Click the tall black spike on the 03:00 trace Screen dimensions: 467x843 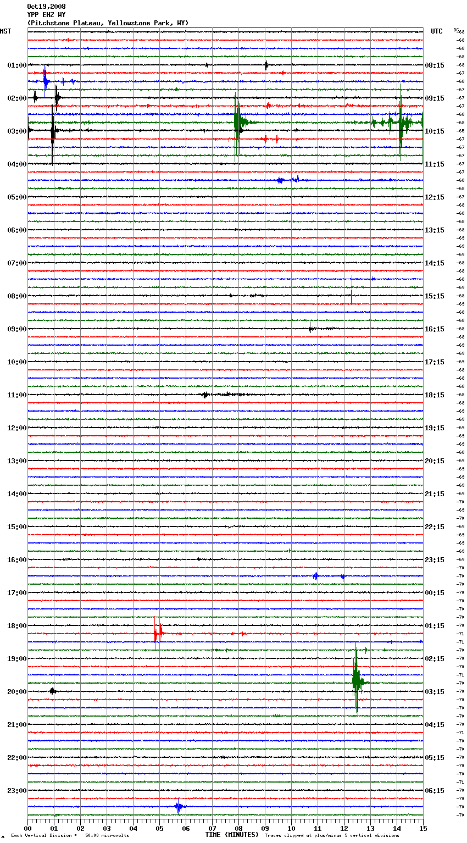click(x=52, y=132)
